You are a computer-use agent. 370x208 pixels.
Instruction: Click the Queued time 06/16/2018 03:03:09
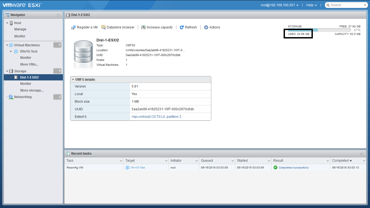(x=214, y=168)
